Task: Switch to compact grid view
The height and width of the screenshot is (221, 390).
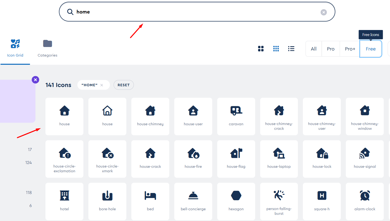Action: click(276, 48)
